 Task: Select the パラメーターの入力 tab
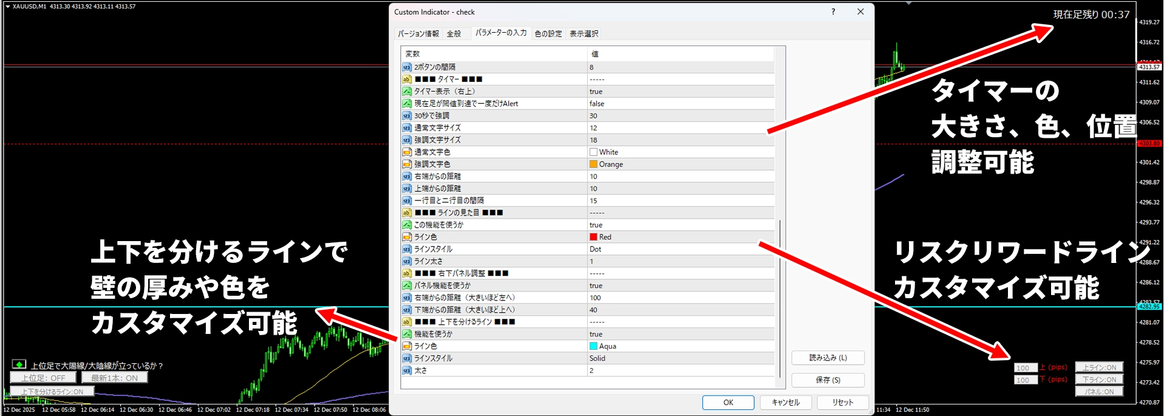tap(501, 33)
